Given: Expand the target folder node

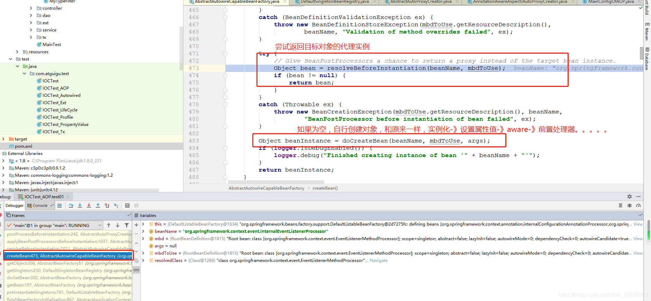Looking at the screenshot, I should pyautogui.click(x=3, y=139).
